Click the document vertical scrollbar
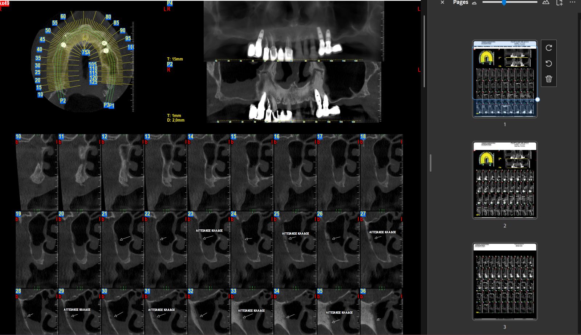 424,51
